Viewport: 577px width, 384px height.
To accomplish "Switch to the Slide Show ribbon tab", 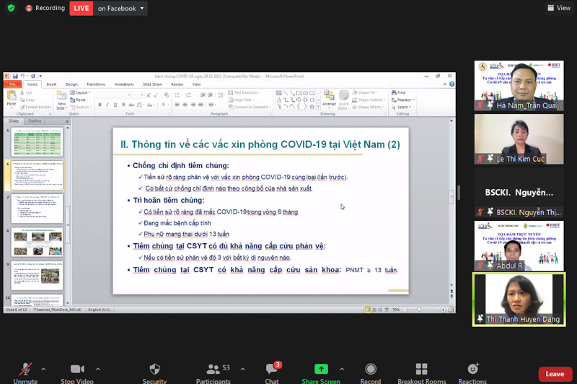I will click(x=152, y=84).
